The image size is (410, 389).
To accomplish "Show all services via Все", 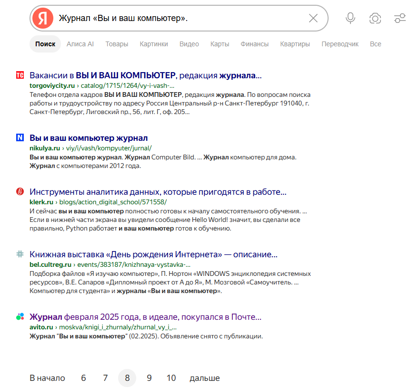I will pos(376,44).
